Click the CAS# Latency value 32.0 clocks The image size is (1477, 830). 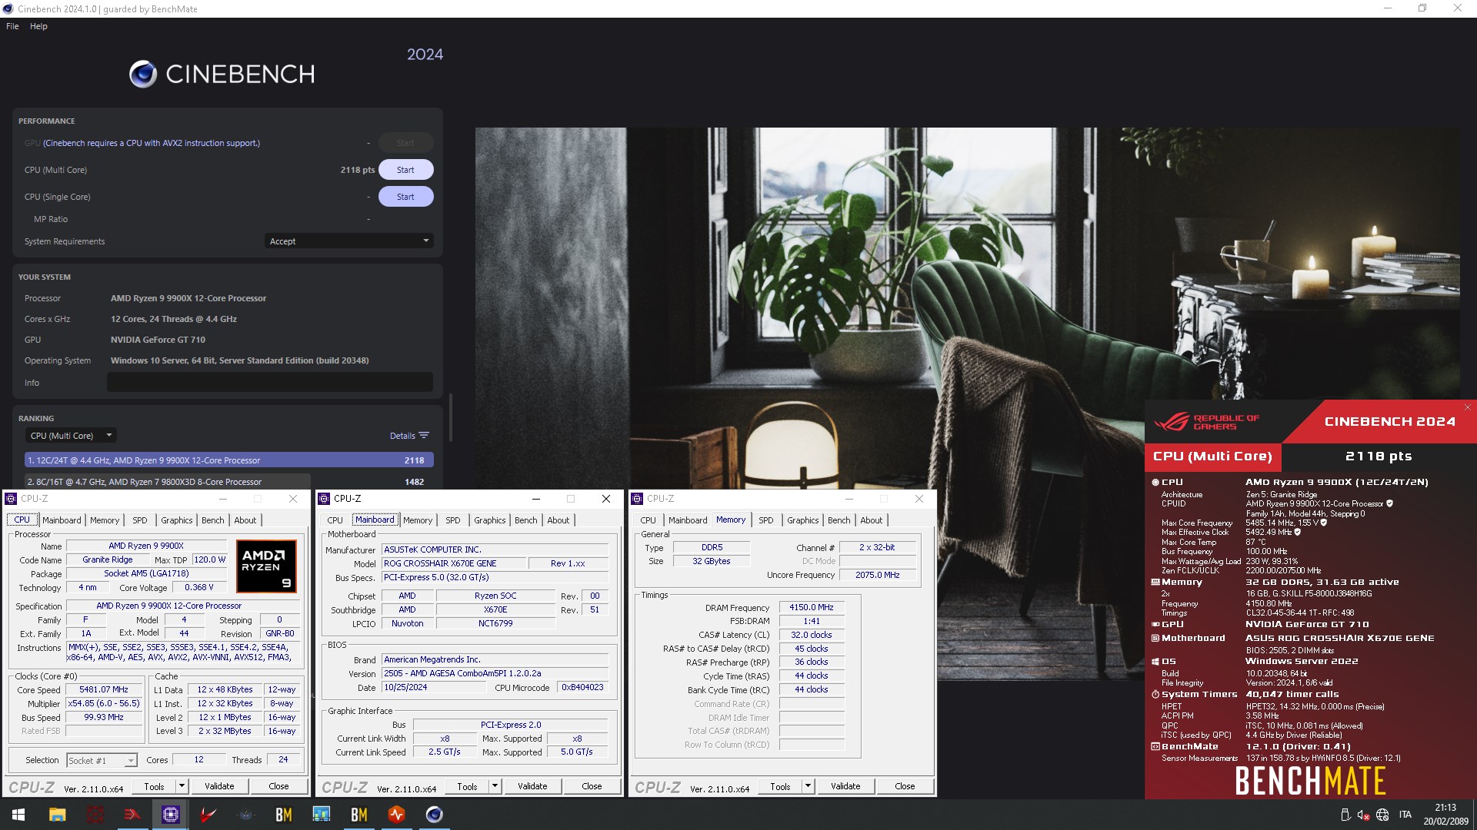click(812, 635)
